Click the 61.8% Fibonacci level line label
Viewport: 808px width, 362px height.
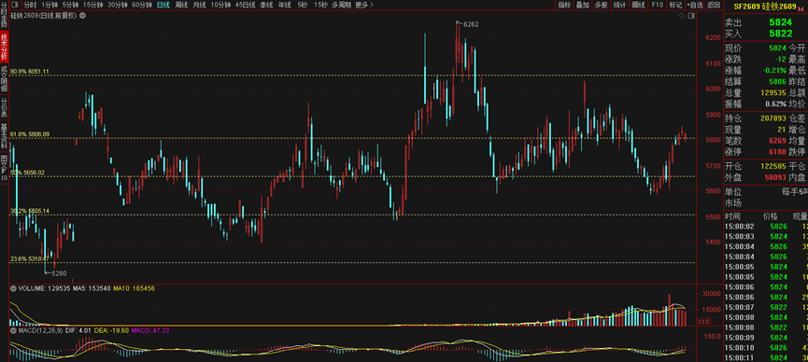30,133
